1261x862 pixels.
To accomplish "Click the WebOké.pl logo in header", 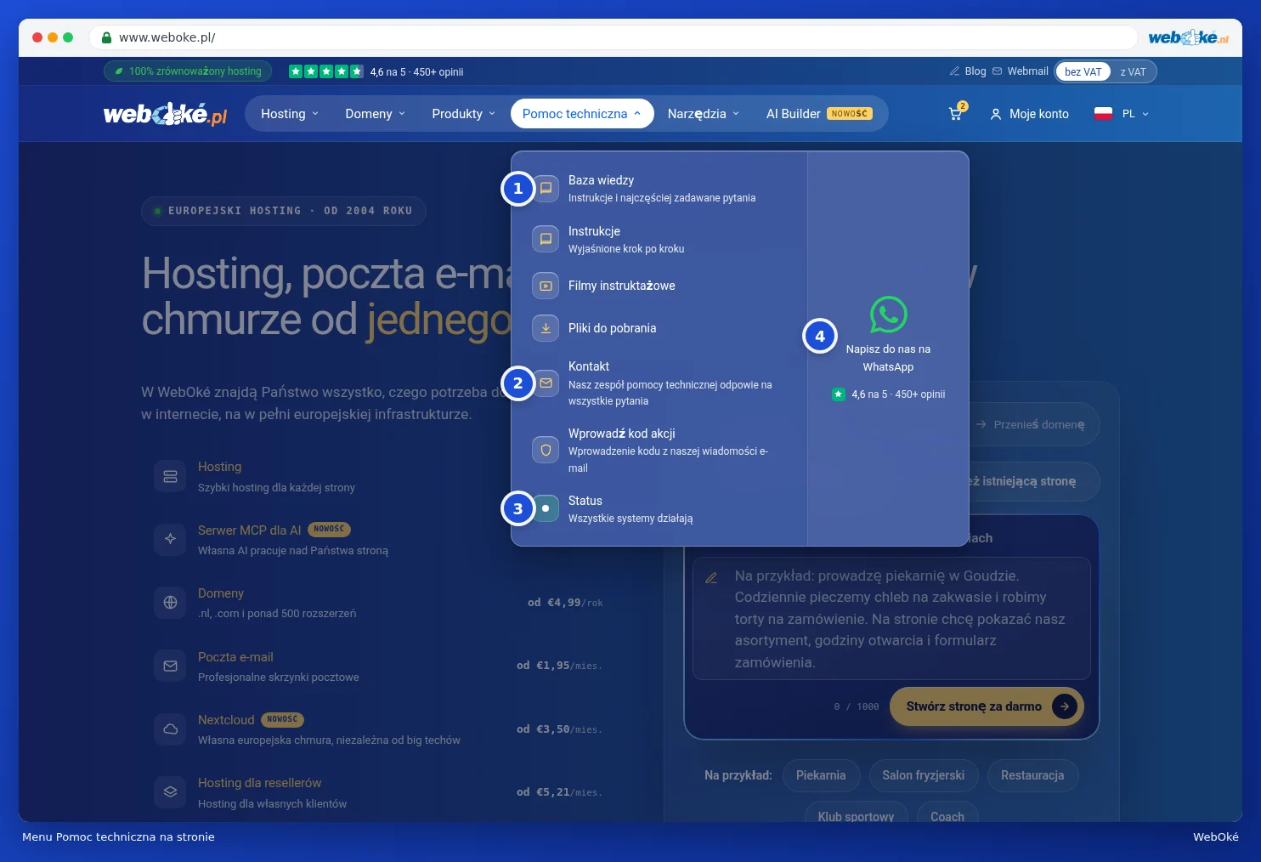I will pos(165,114).
